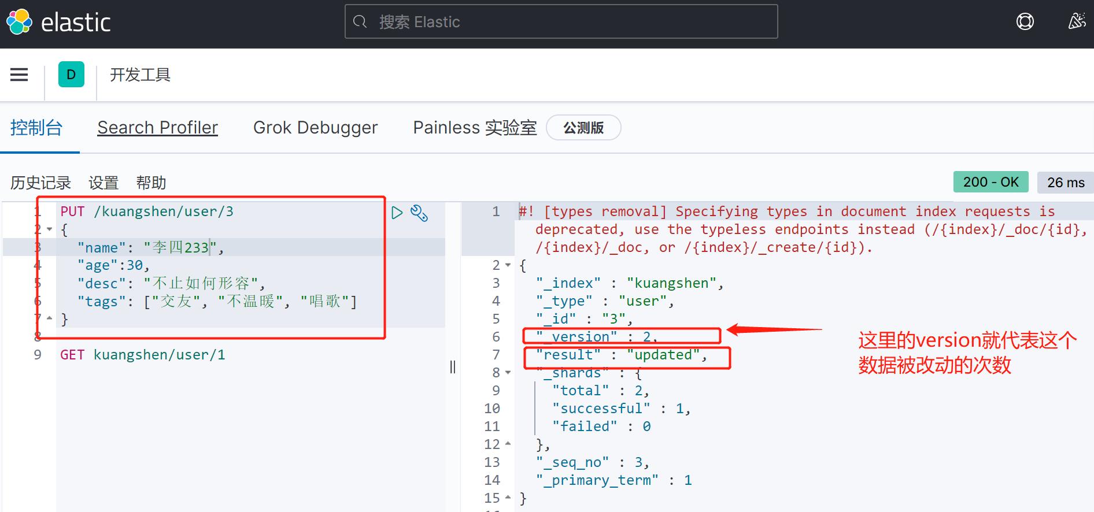Click the "_type" : "user" response line
Viewport: 1094px width, 512px height.
click(x=605, y=301)
